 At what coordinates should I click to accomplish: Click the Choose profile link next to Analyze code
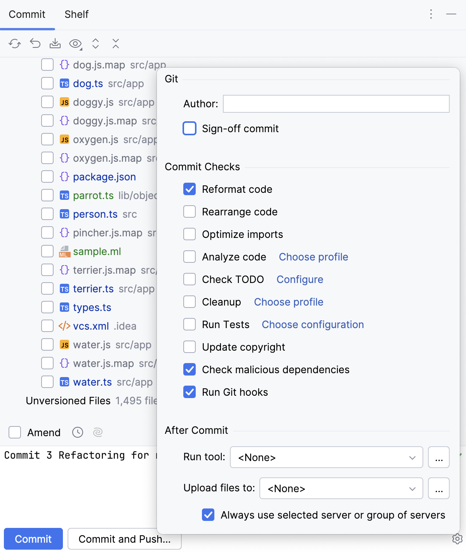click(313, 257)
